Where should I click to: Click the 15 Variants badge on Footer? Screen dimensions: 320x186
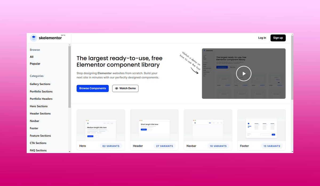pyautogui.click(x=272, y=146)
